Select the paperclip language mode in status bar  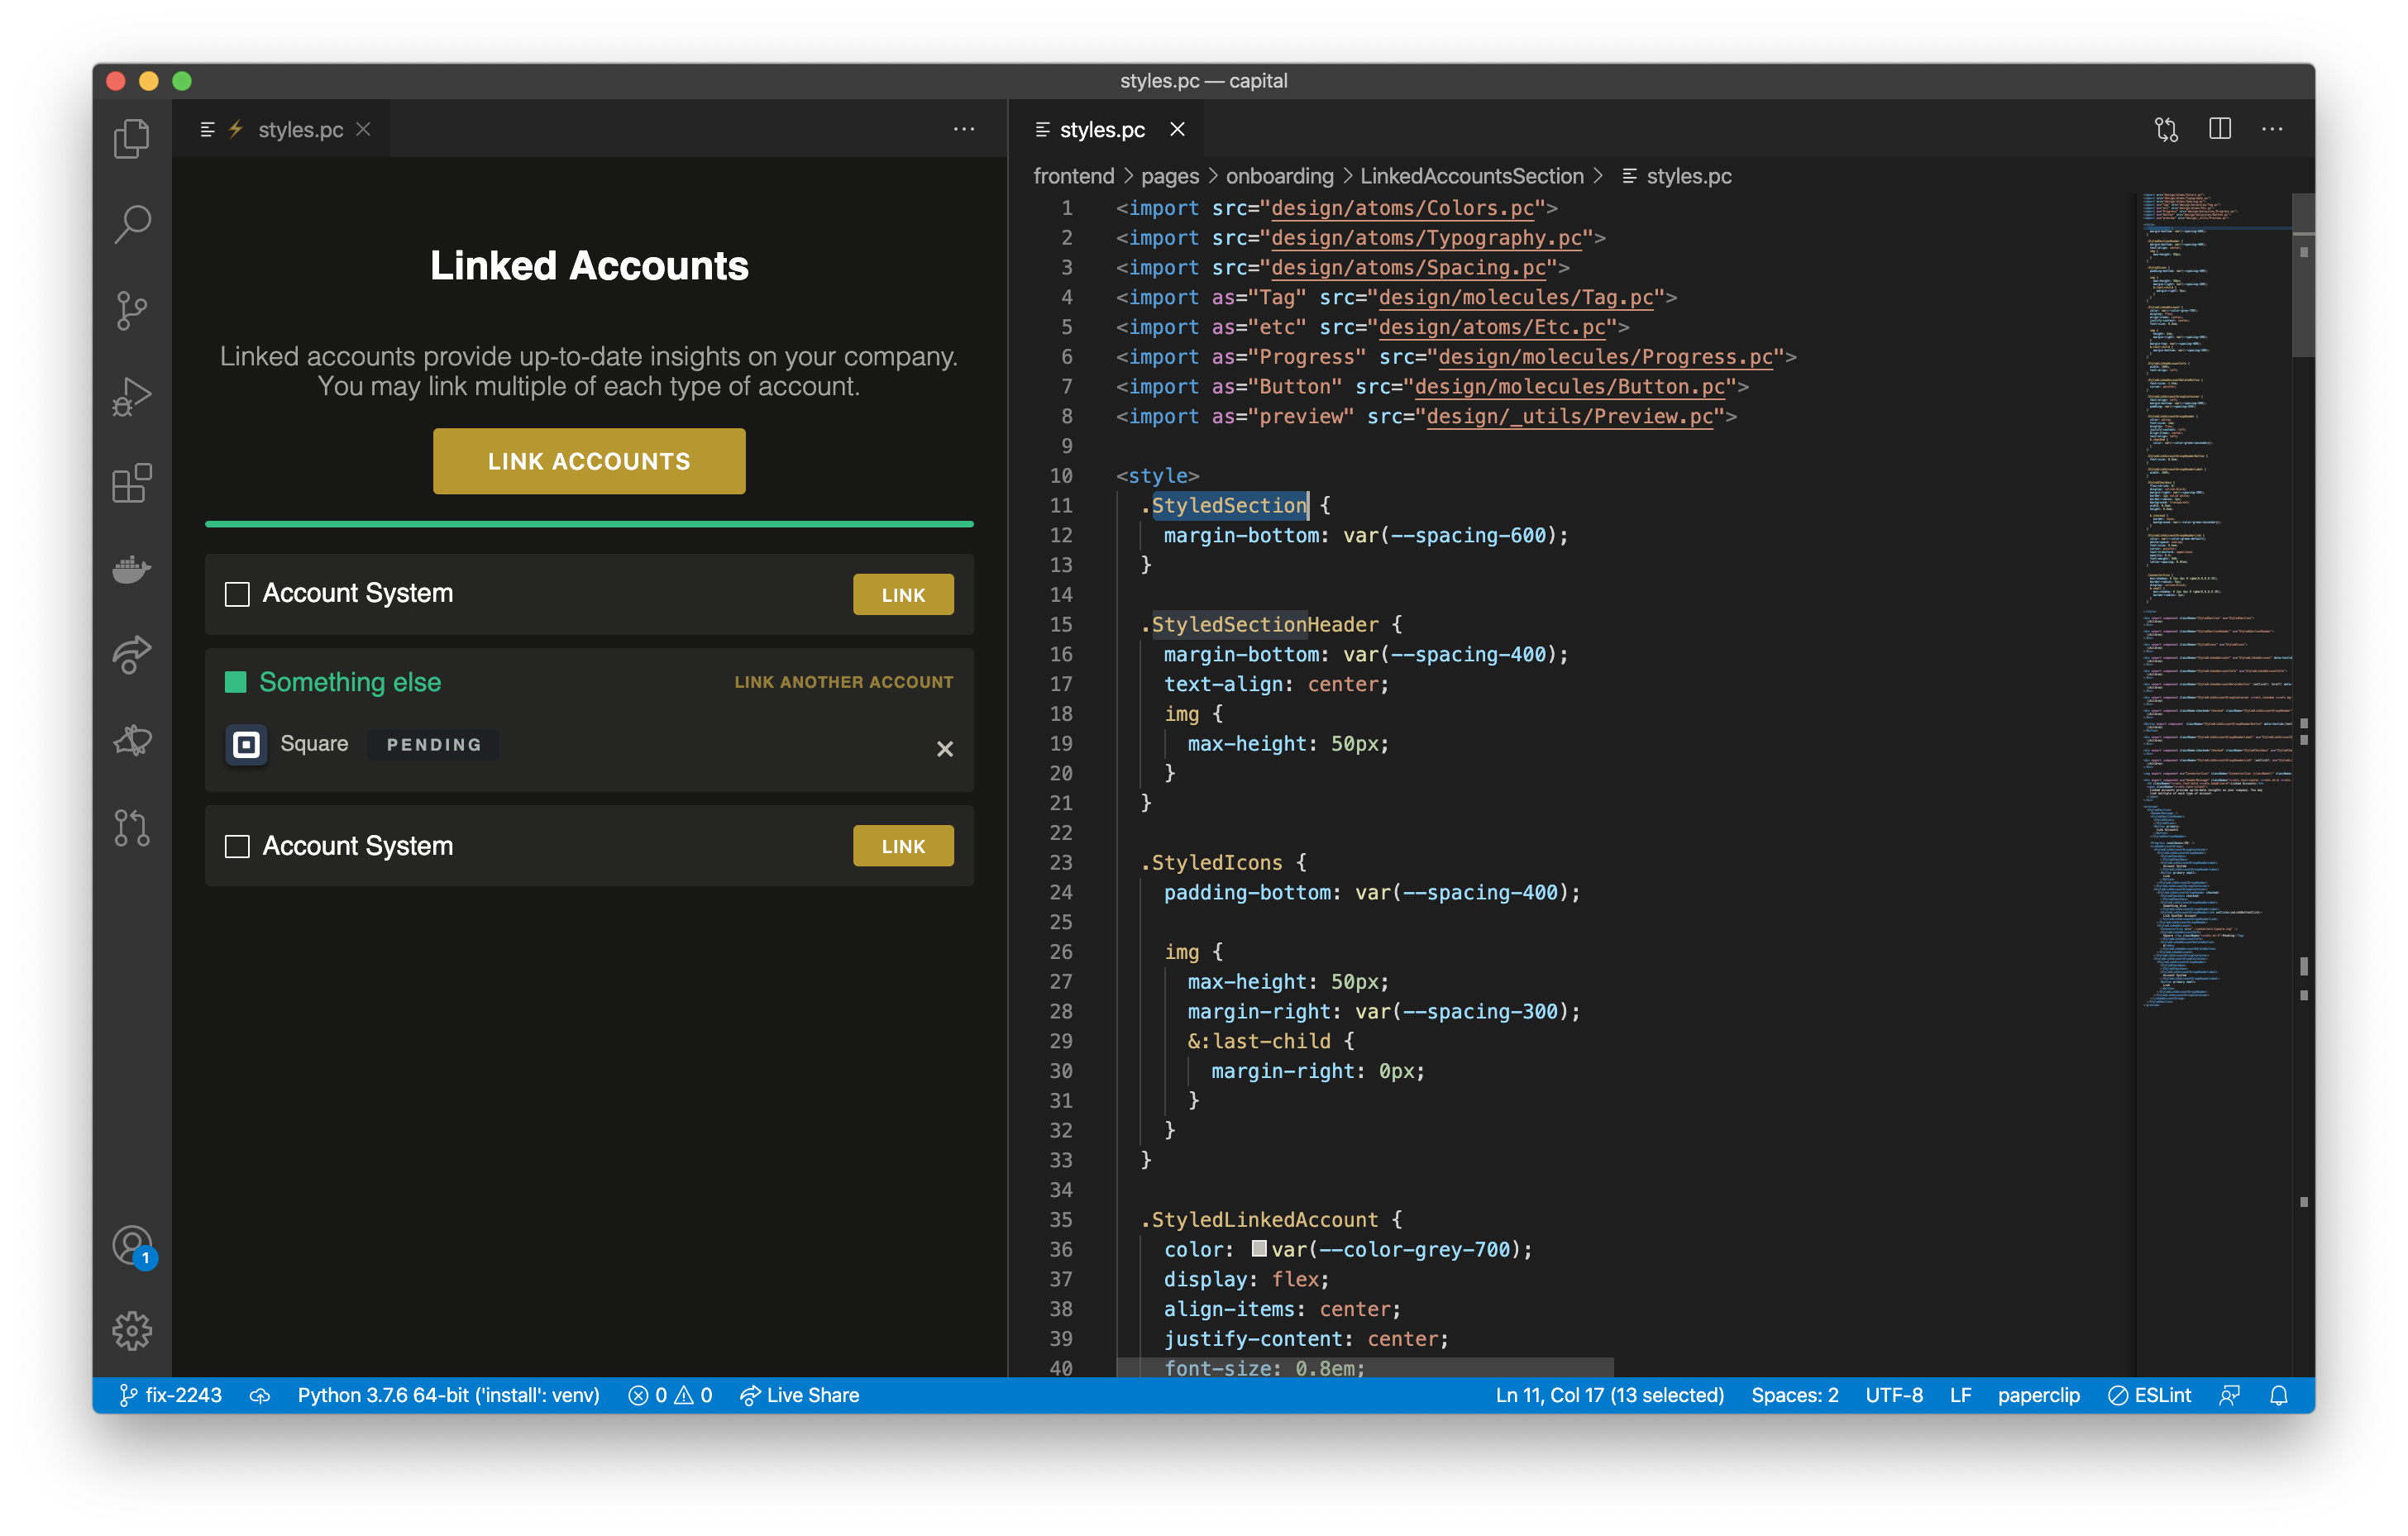point(2038,1395)
